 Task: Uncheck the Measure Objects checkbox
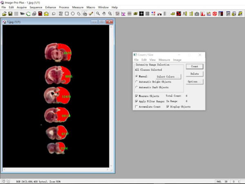pos(136,96)
